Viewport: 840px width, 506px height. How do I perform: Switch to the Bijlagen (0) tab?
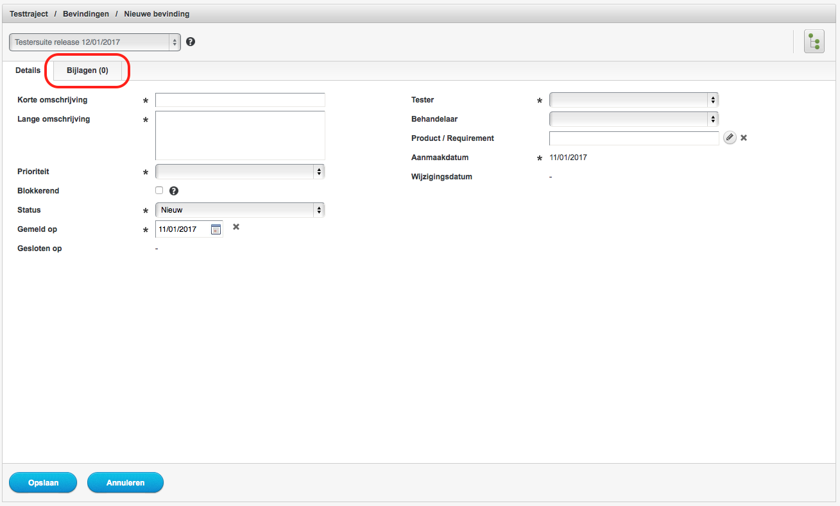tap(87, 70)
